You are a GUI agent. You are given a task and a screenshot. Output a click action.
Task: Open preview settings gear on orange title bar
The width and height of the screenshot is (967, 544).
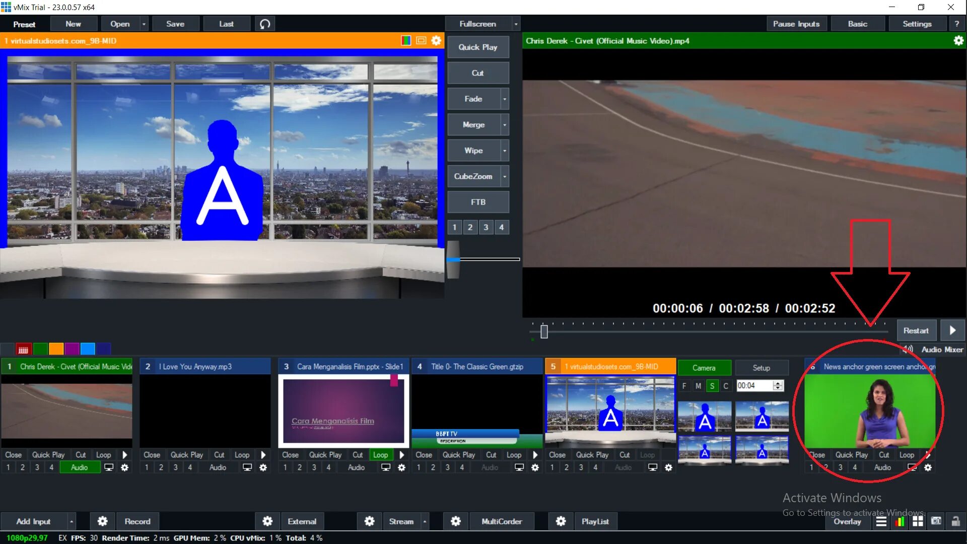(436, 41)
